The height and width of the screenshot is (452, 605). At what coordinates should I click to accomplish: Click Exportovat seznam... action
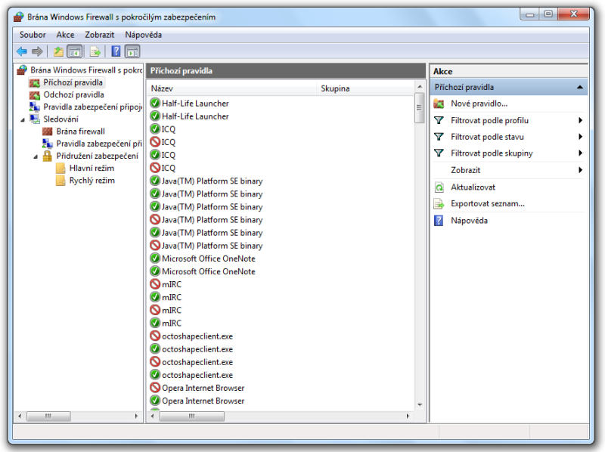coord(488,203)
